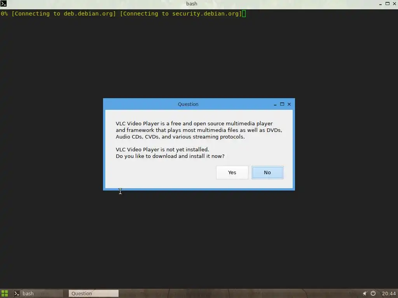Screen dimensions: 398x298
Task: Open the bash window menu icon
Action: 3,3
